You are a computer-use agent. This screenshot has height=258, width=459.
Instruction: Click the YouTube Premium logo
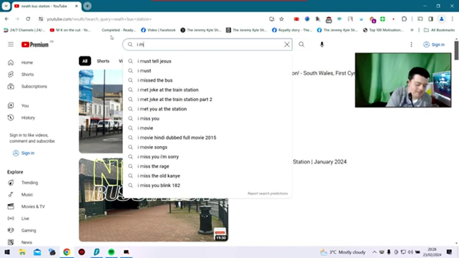[x=35, y=44]
